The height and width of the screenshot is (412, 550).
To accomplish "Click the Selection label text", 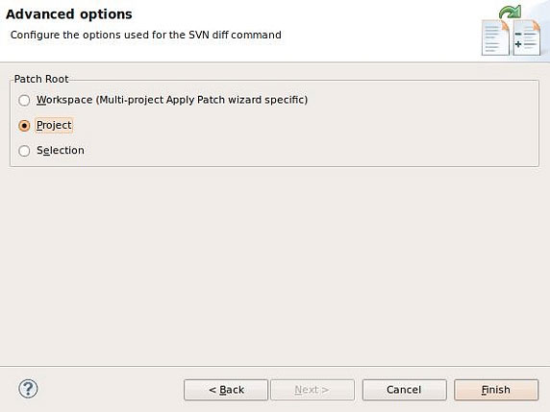I will [x=61, y=150].
